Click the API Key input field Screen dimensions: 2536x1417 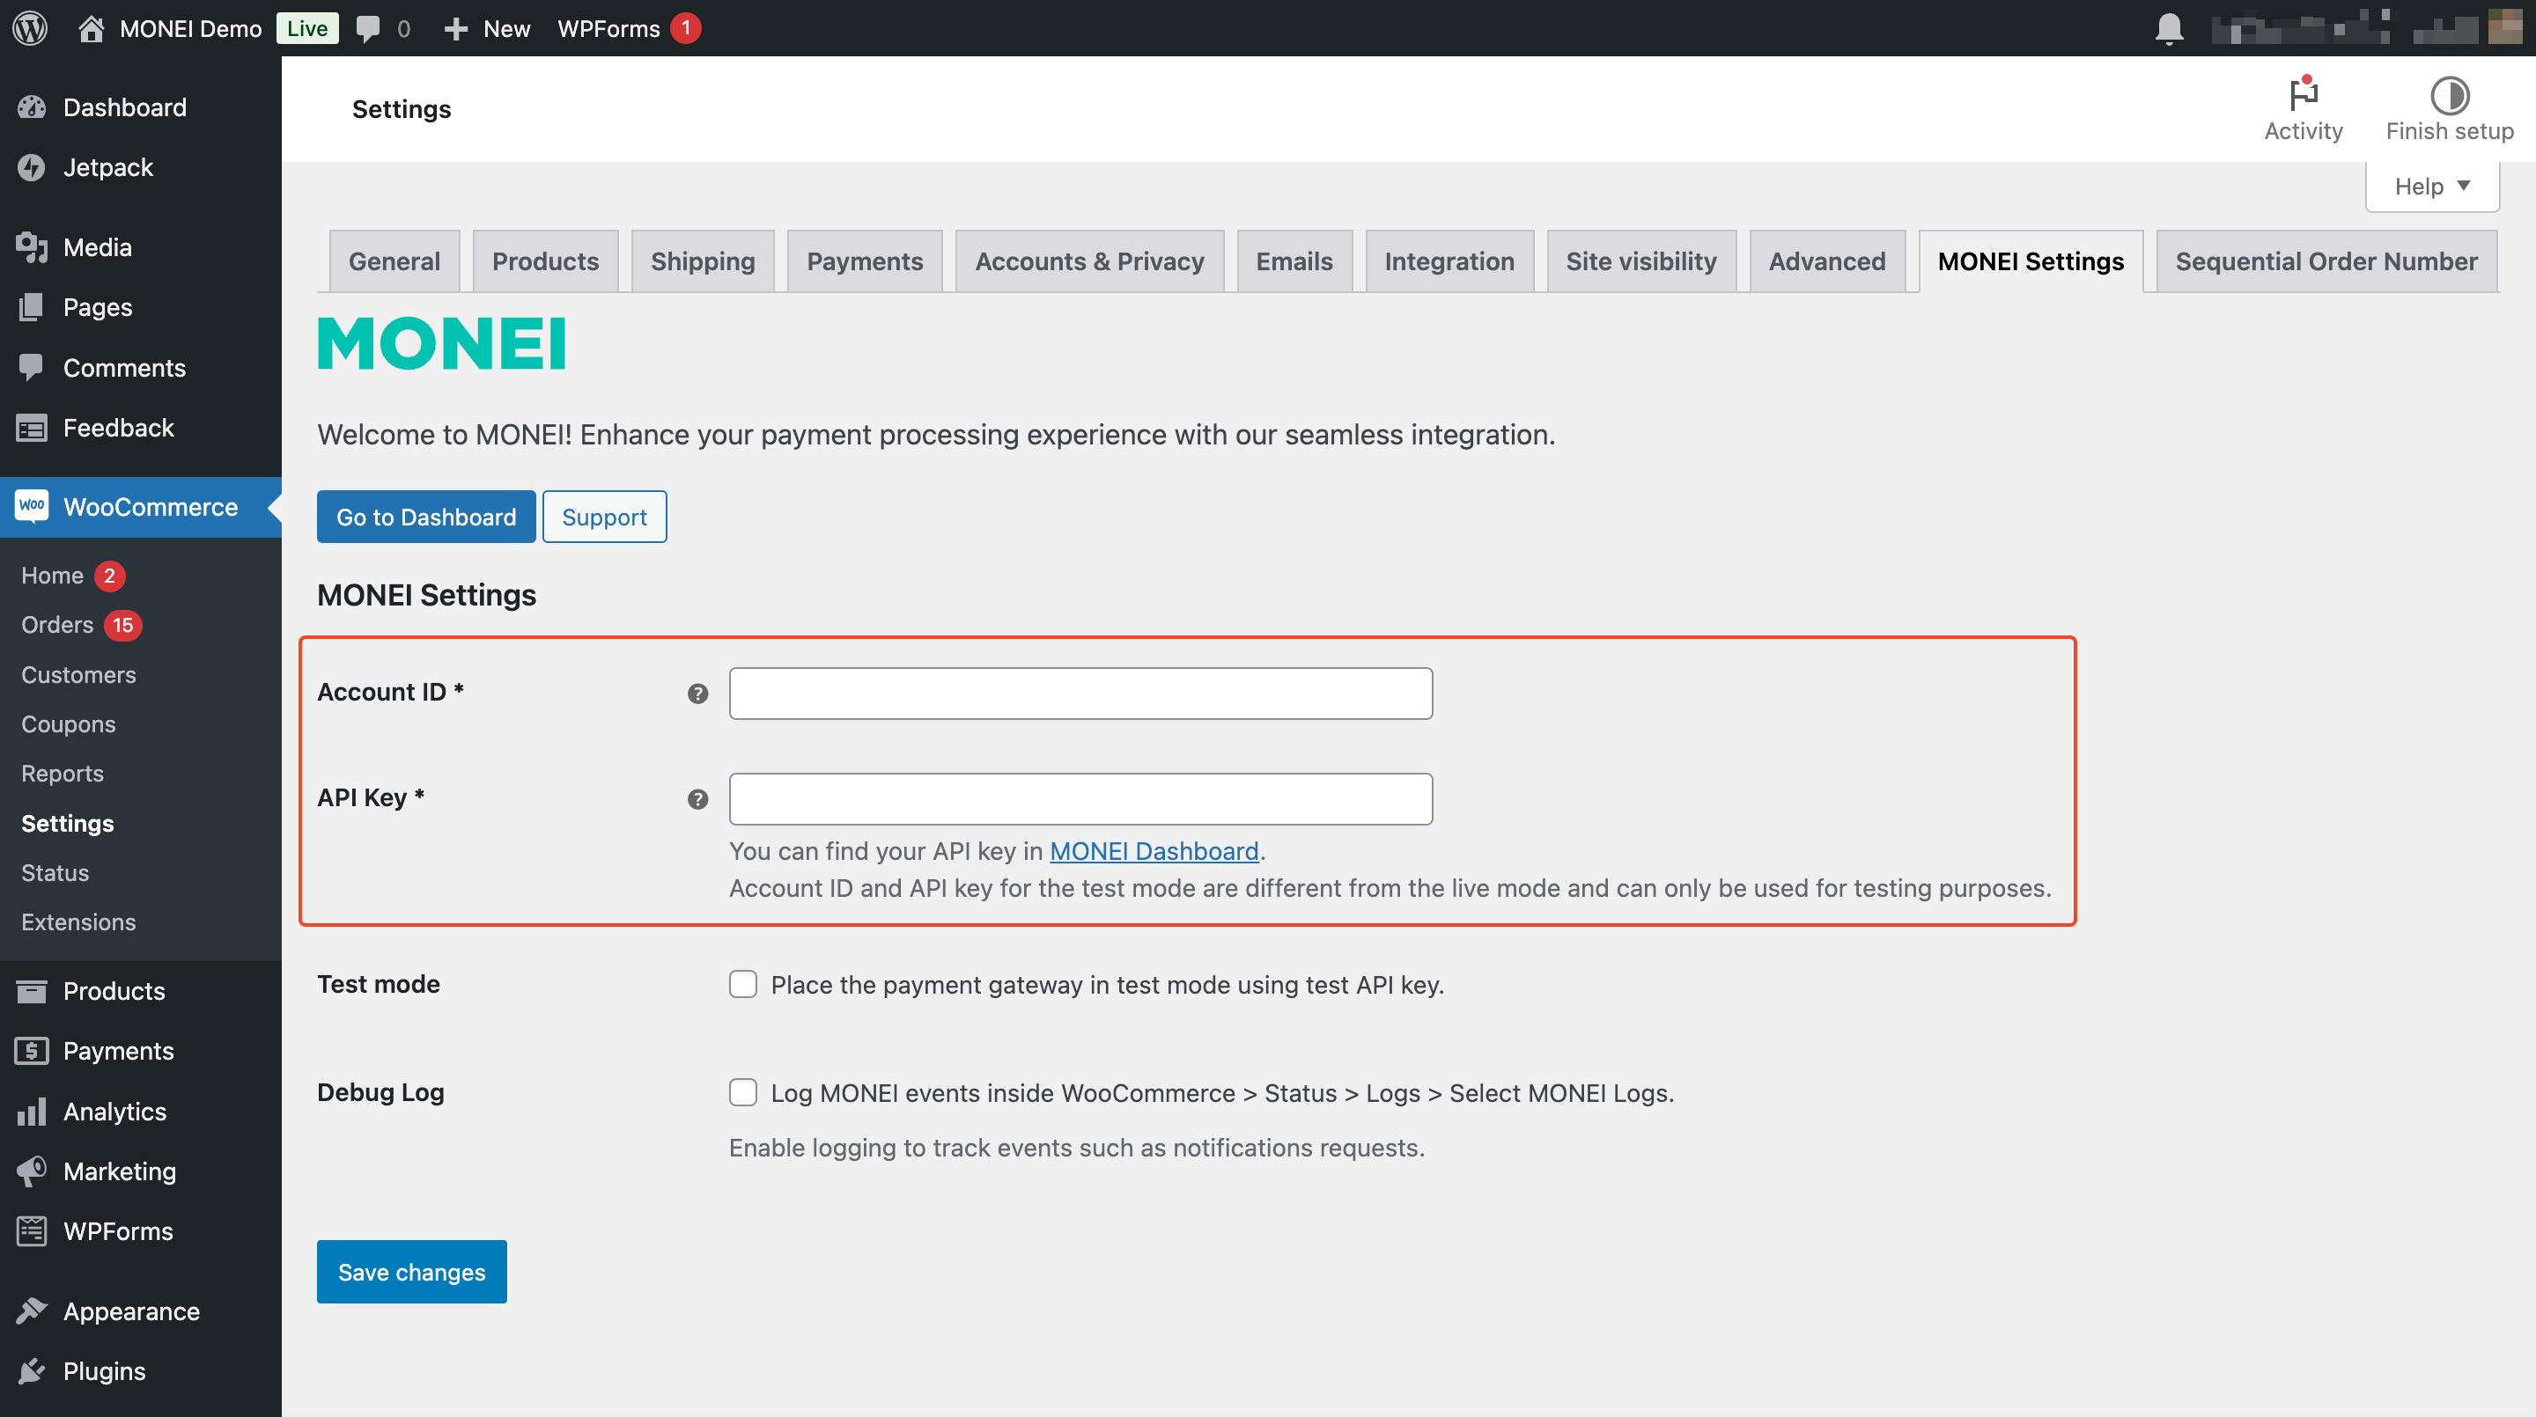pyautogui.click(x=1081, y=797)
